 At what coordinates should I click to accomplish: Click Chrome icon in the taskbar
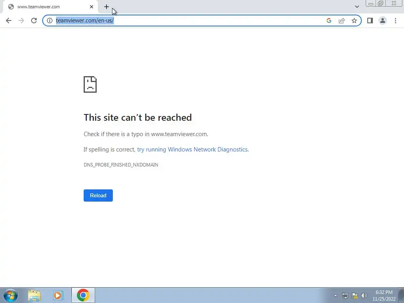pos(83,295)
